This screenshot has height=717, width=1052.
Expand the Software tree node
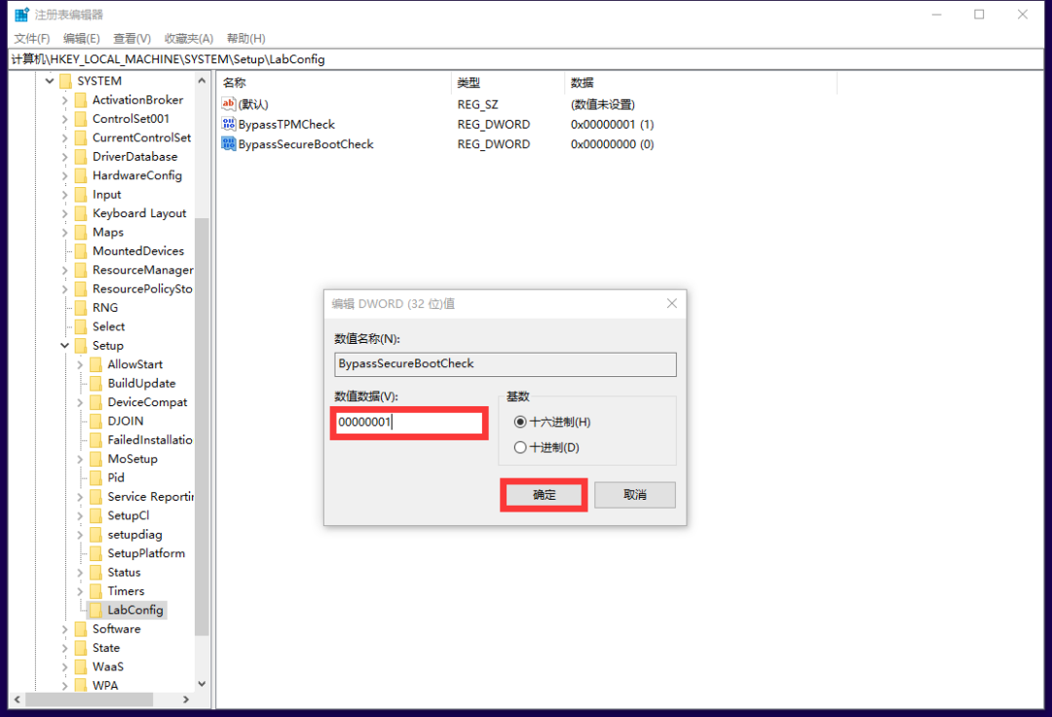pyautogui.click(x=65, y=629)
